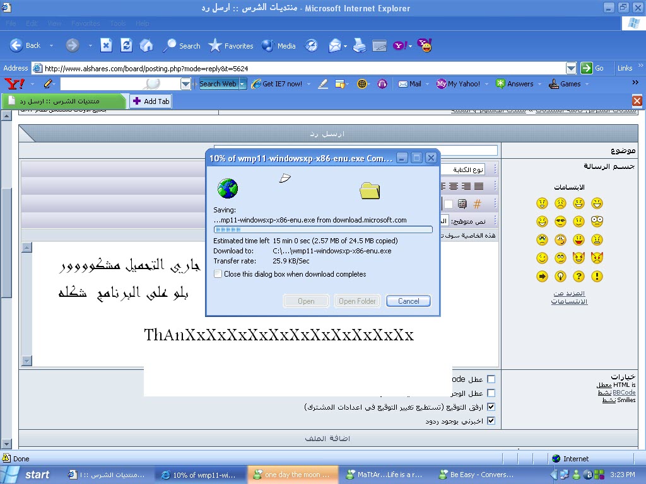The width and height of the screenshot is (646, 484).
Task: Open the Search Web dropdown arrow
Action: [242, 84]
